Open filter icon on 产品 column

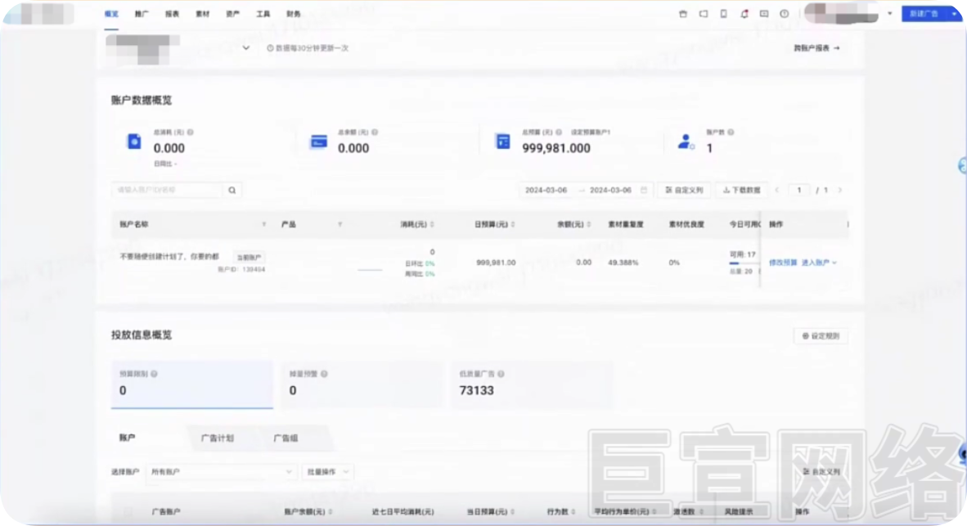340,224
